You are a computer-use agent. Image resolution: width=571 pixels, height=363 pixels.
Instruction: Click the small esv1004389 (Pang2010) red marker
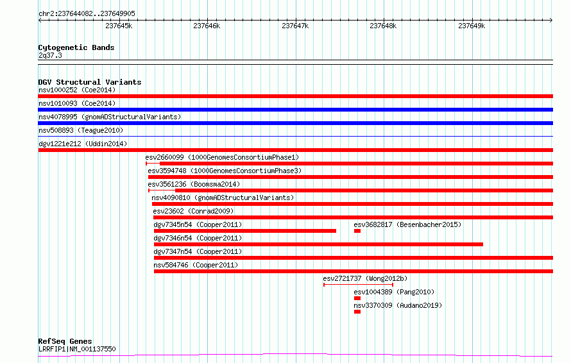[x=357, y=298]
